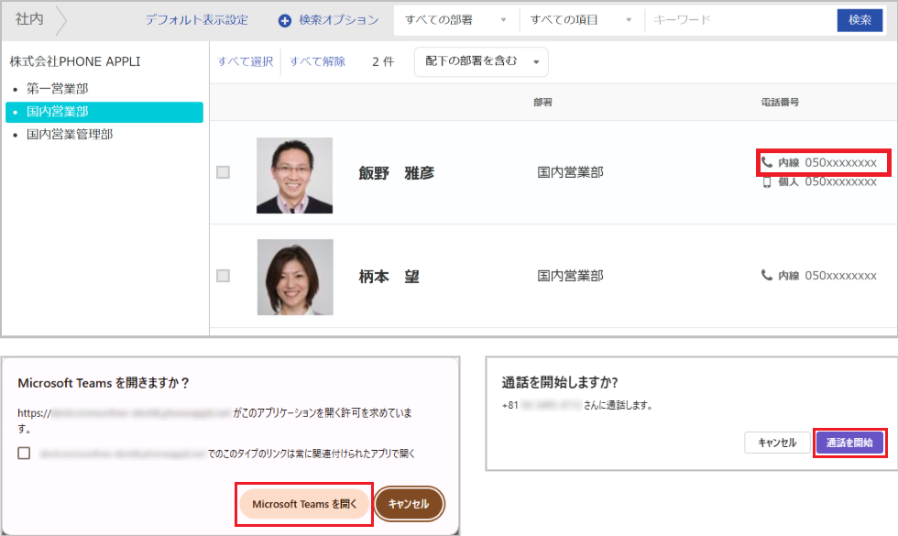Image resolution: width=898 pixels, height=536 pixels.
Task: Select 国内営業管理部 in department tree
Action: [70, 135]
